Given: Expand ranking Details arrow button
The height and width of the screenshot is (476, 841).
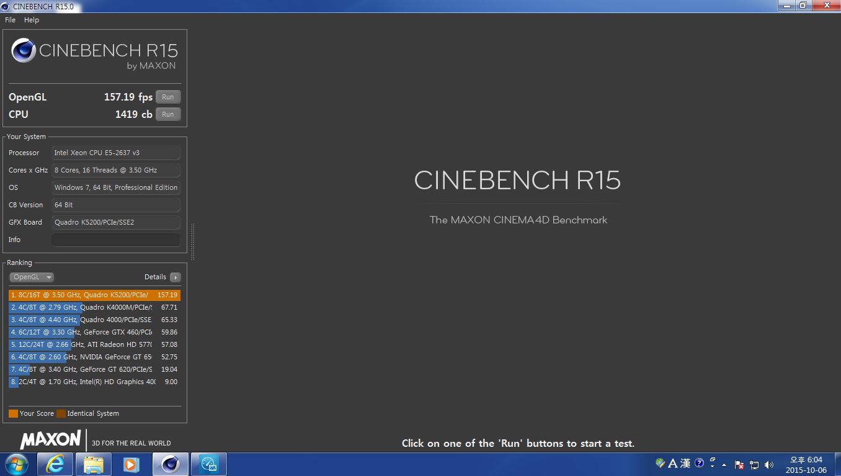Looking at the screenshot, I should click(176, 277).
